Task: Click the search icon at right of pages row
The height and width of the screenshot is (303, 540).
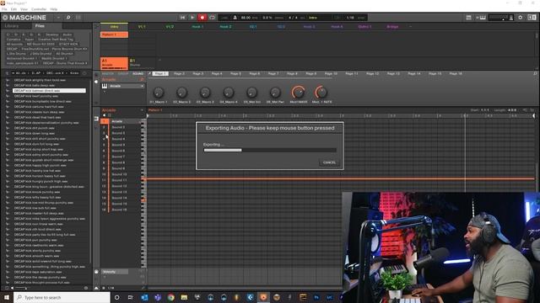Action: (x=535, y=73)
